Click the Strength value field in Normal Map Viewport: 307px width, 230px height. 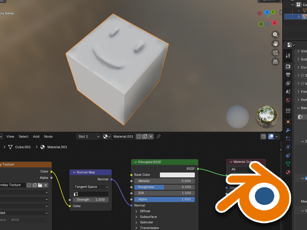[91, 200]
